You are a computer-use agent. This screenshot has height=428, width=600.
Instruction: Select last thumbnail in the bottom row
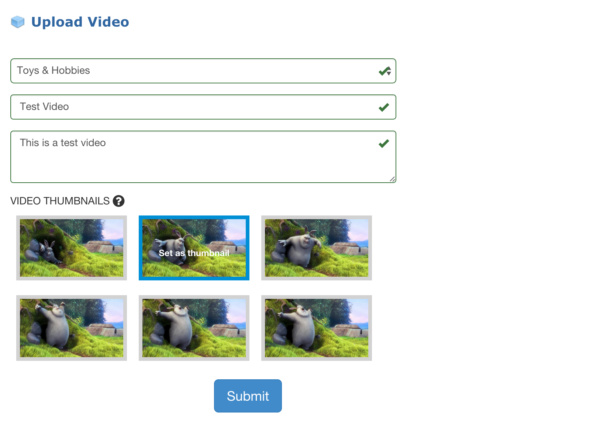(x=317, y=328)
